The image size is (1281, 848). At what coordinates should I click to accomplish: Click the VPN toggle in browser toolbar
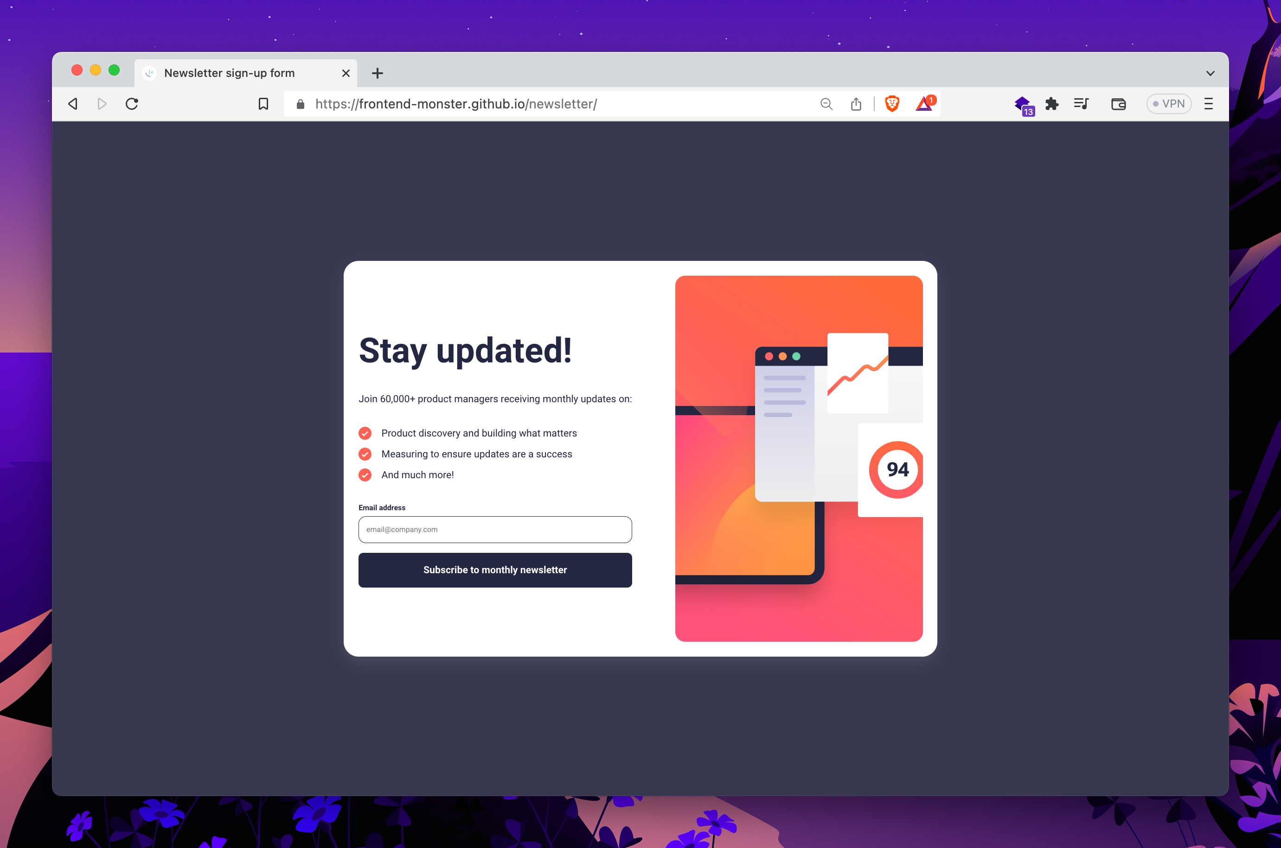click(1166, 104)
